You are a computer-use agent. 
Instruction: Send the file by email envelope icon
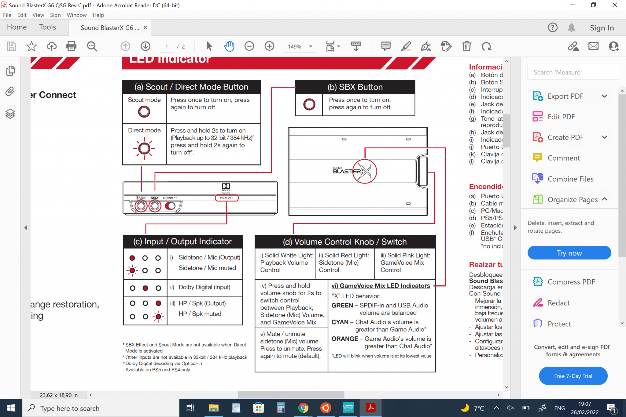[x=593, y=46]
